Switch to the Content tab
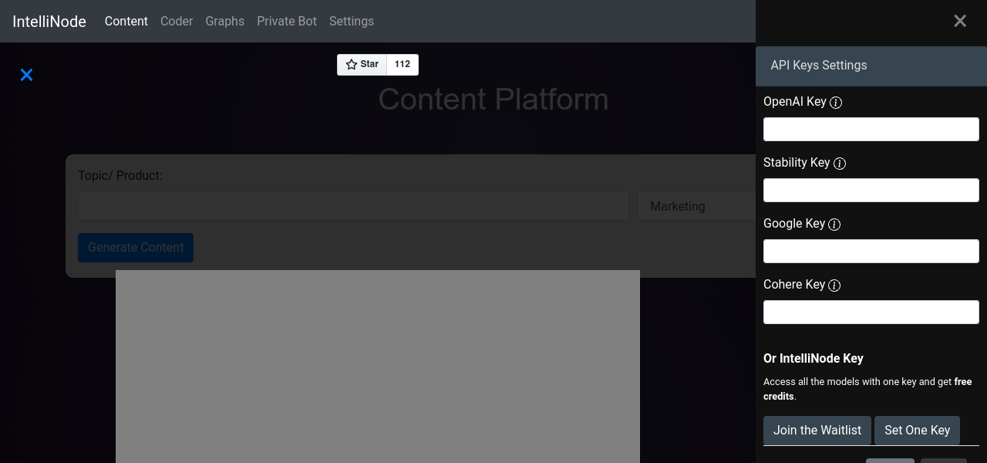This screenshot has height=463, width=987. click(126, 22)
